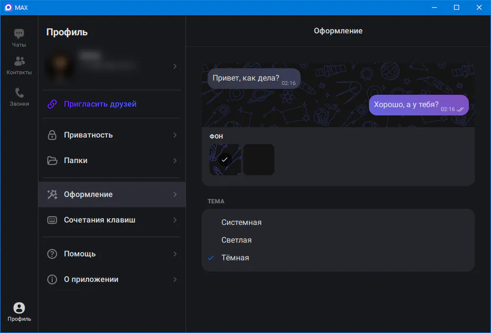Screen dimensions: 491x333
Task: Switch to the Светлая theme
Action: 236,240
